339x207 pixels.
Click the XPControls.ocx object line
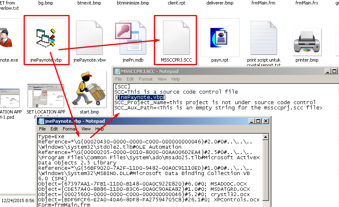point(149,200)
